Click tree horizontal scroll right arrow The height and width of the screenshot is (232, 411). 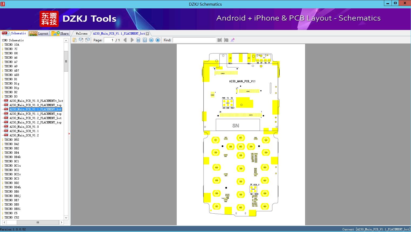[x=61, y=222]
